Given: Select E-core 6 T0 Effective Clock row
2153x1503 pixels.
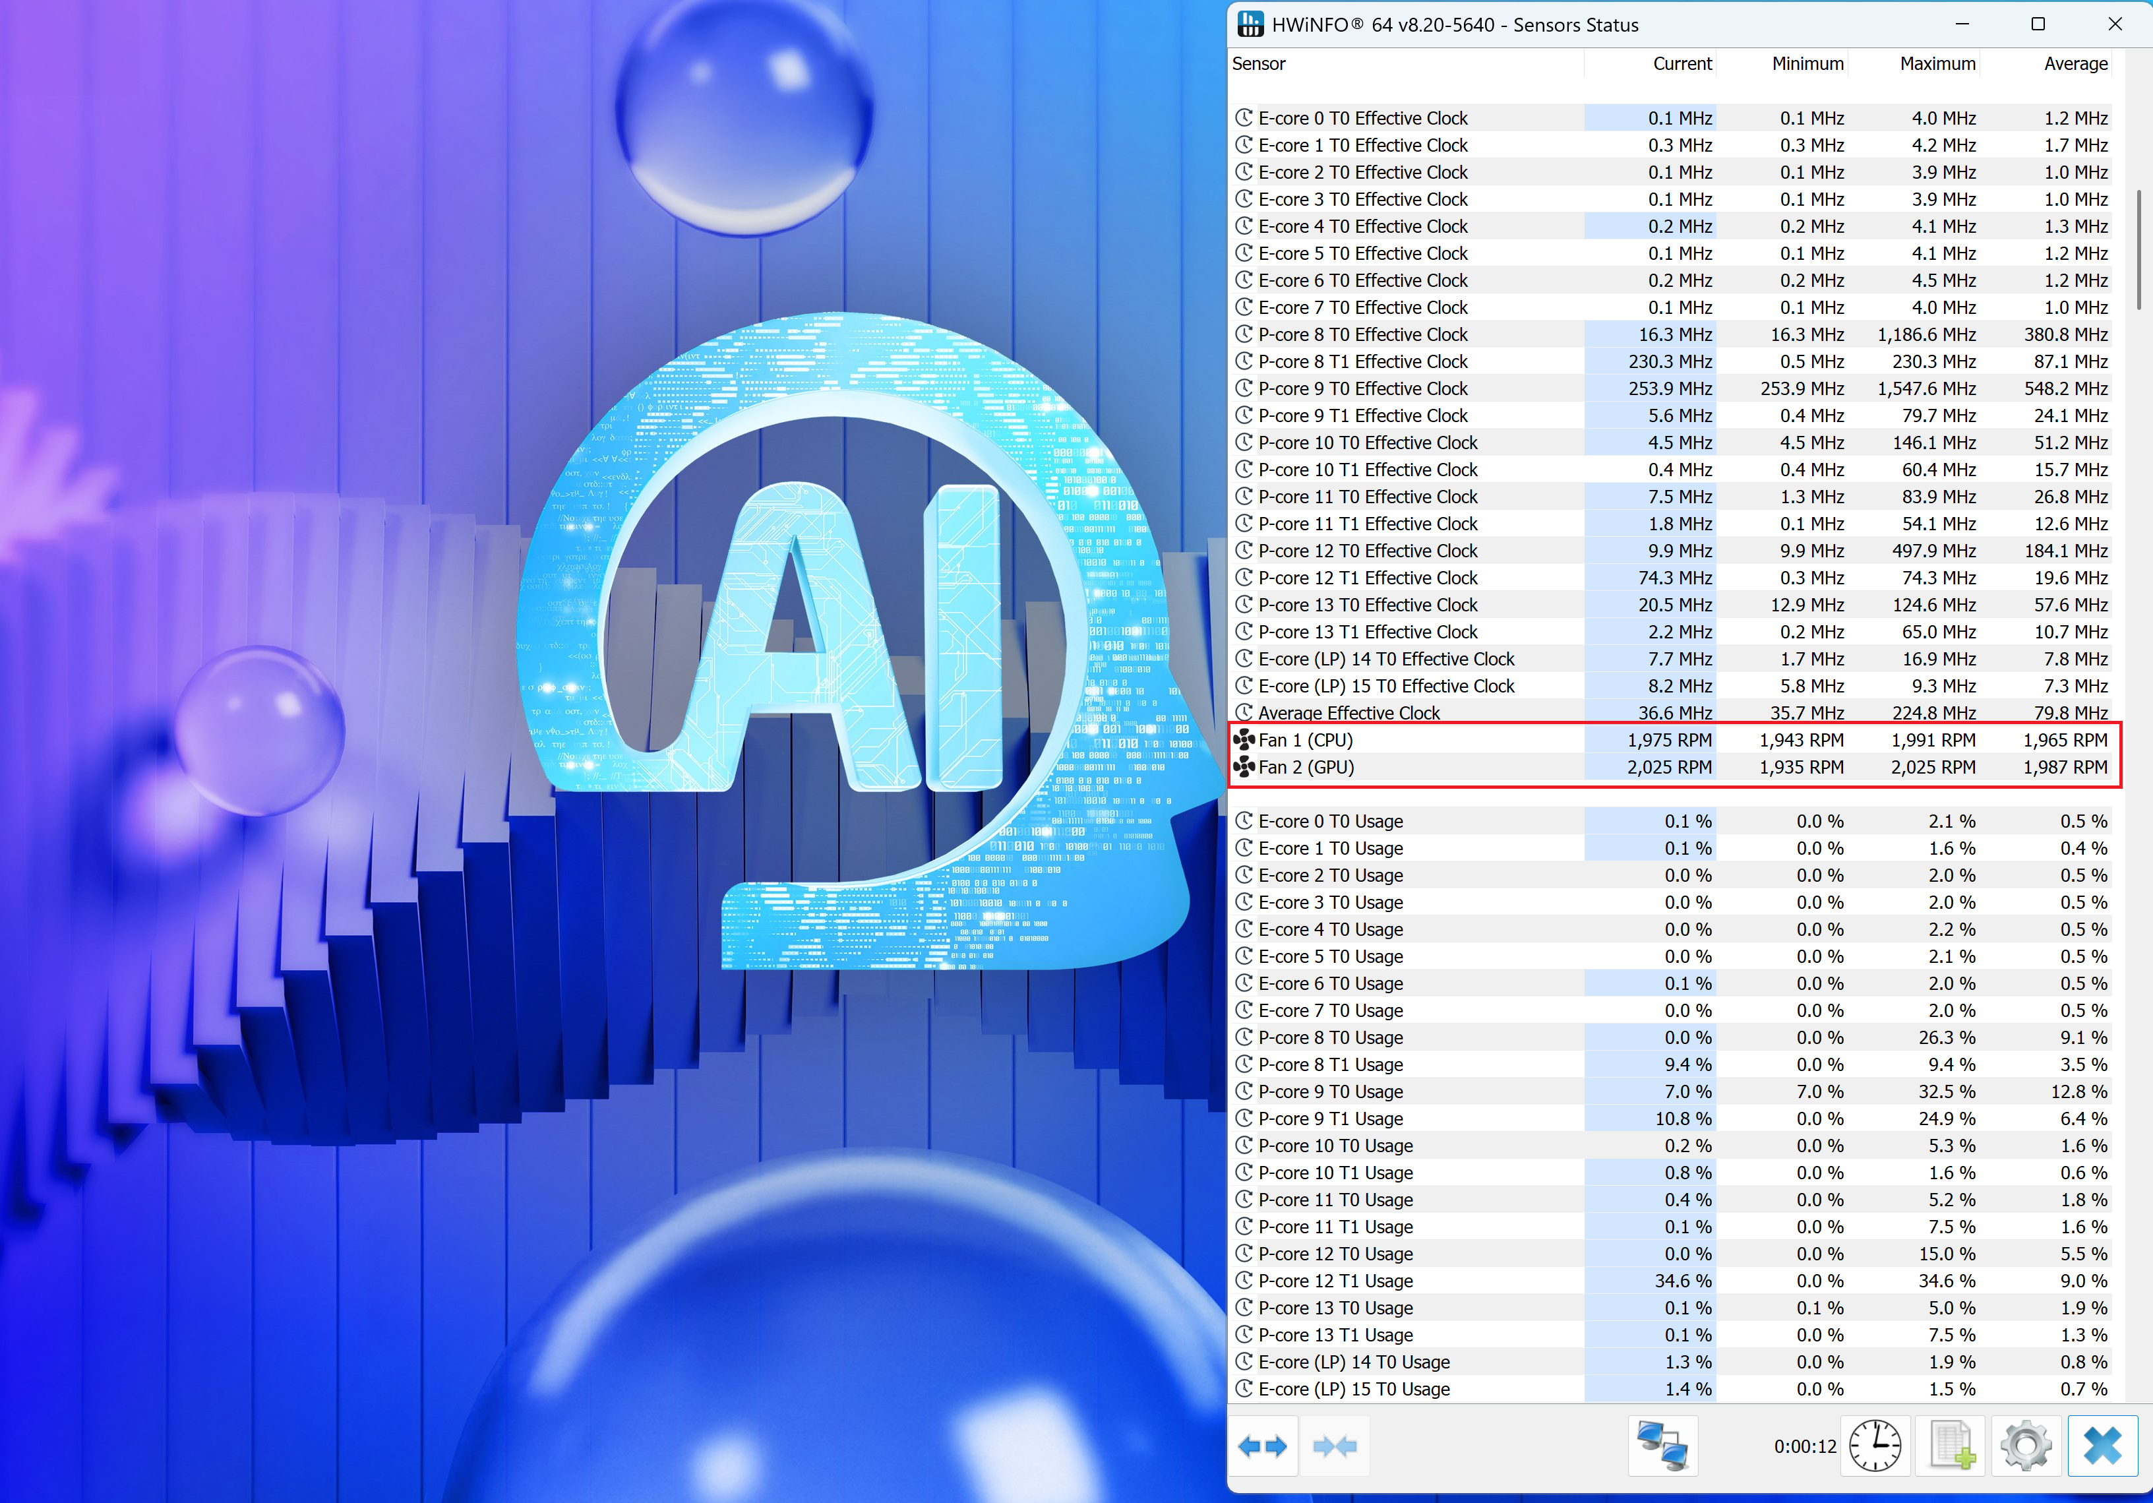Looking at the screenshot, I should [x=1670, y=280].
